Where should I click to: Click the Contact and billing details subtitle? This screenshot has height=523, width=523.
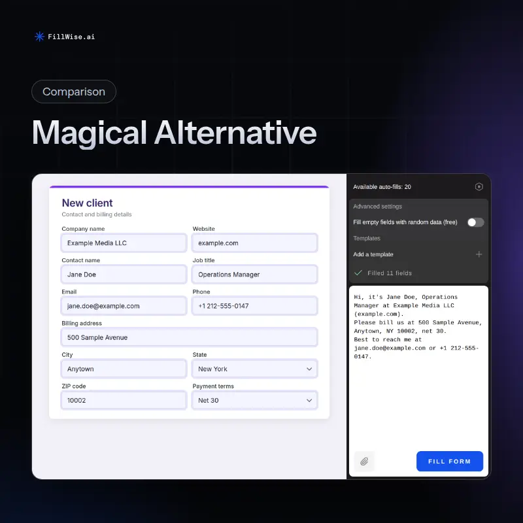pyautogui.click(x=97, y=214)
